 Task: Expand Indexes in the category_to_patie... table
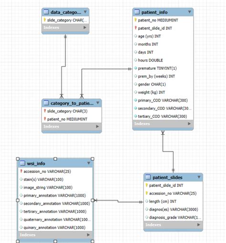[97, 127]
